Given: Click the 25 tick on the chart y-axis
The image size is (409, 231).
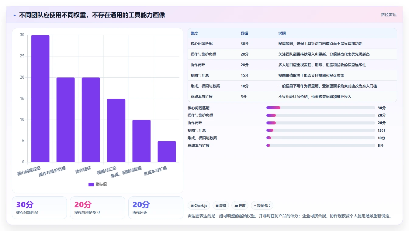Looking at the screenshot, I should [22, 56].
